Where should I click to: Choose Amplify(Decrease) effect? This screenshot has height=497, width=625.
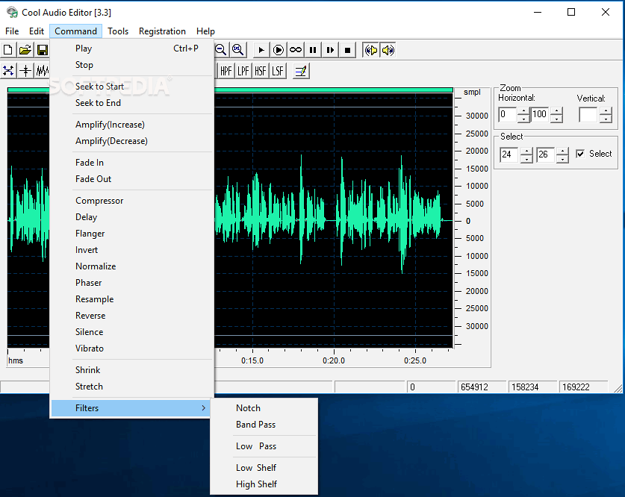click(132, 141)
